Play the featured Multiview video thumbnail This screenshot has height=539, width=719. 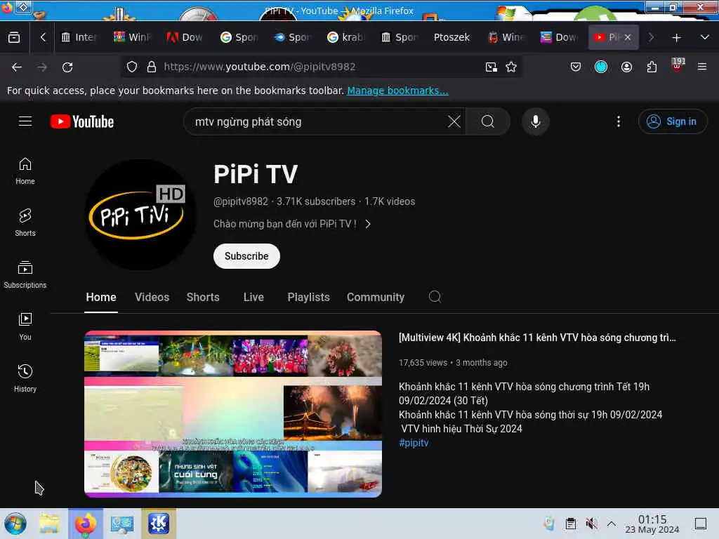click(233, 414)
